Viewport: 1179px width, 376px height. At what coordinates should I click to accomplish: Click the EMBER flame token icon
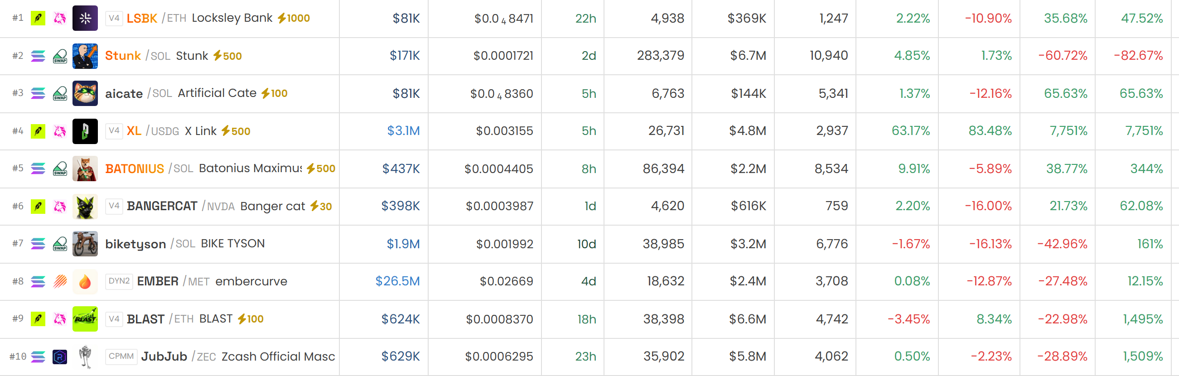[x=85, y=281]
